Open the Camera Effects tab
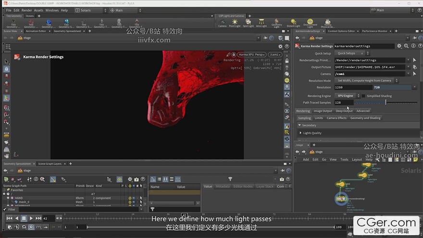The width and height of the screenshot is (423, 238). click(x=336, y=118)
